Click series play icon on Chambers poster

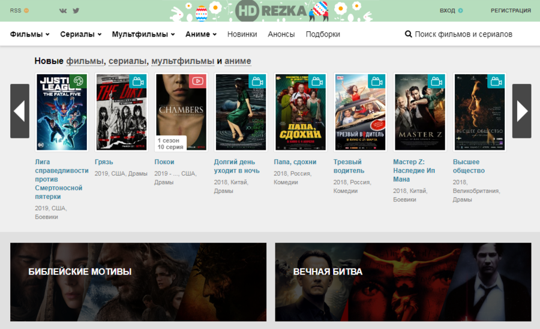point(197,82)
